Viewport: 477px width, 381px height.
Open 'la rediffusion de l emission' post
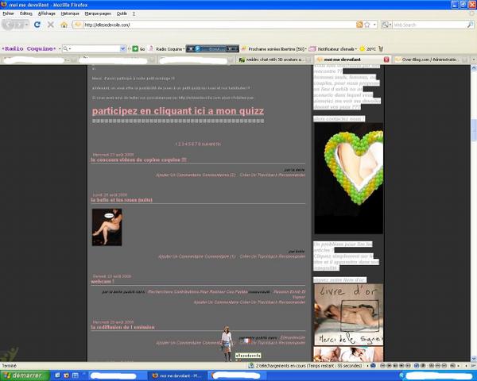pos(123,327)
